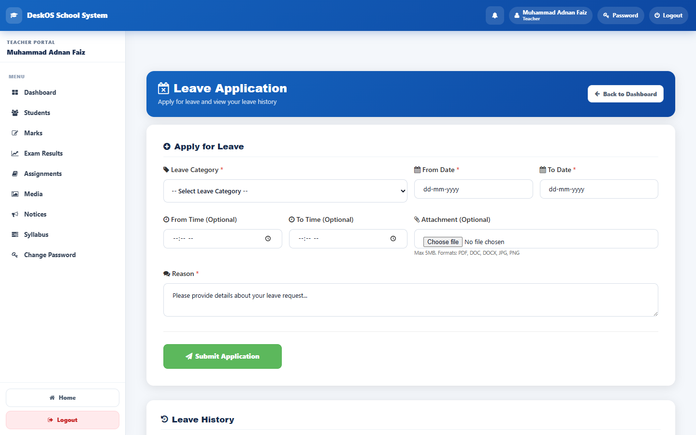Open the Marks menu item

(x=62, y=133)
